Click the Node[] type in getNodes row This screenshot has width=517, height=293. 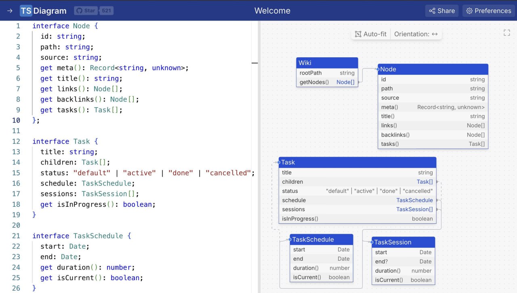click(x=345, y=82)
